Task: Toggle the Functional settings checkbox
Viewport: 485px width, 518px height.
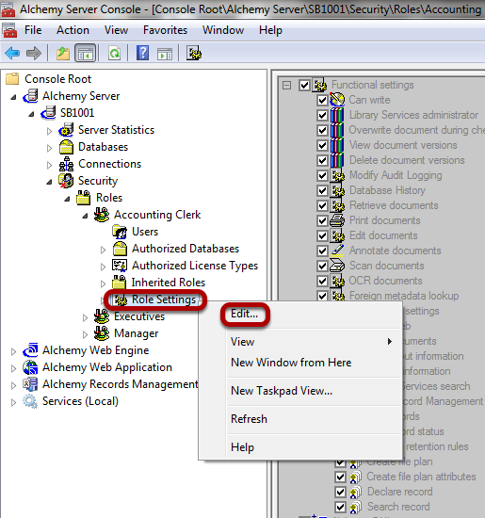Action: tap(304, 85)
